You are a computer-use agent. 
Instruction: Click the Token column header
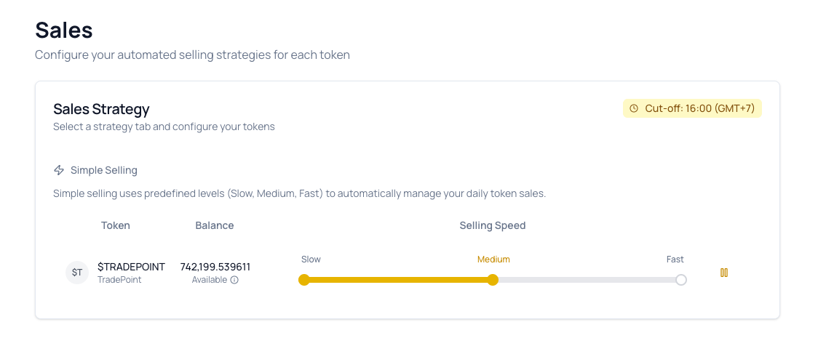point(116,225)
